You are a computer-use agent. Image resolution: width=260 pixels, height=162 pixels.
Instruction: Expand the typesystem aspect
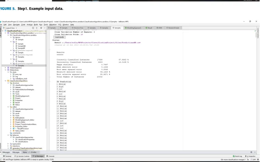8,144
